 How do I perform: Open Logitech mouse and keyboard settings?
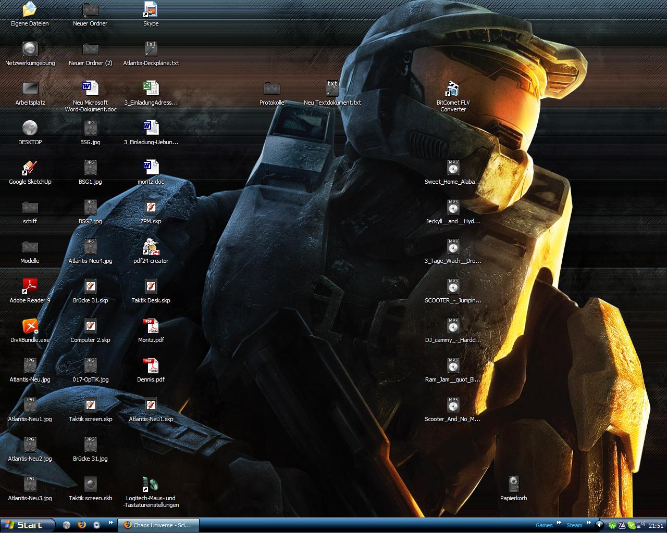click(151, 485)
